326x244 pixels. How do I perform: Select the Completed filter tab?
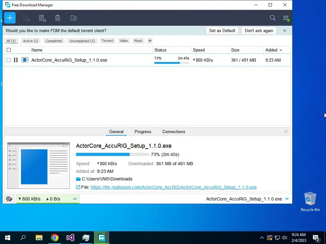coord(54,41)
